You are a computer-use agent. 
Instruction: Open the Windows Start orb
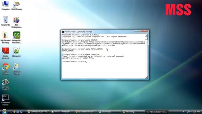click(4, 111)
